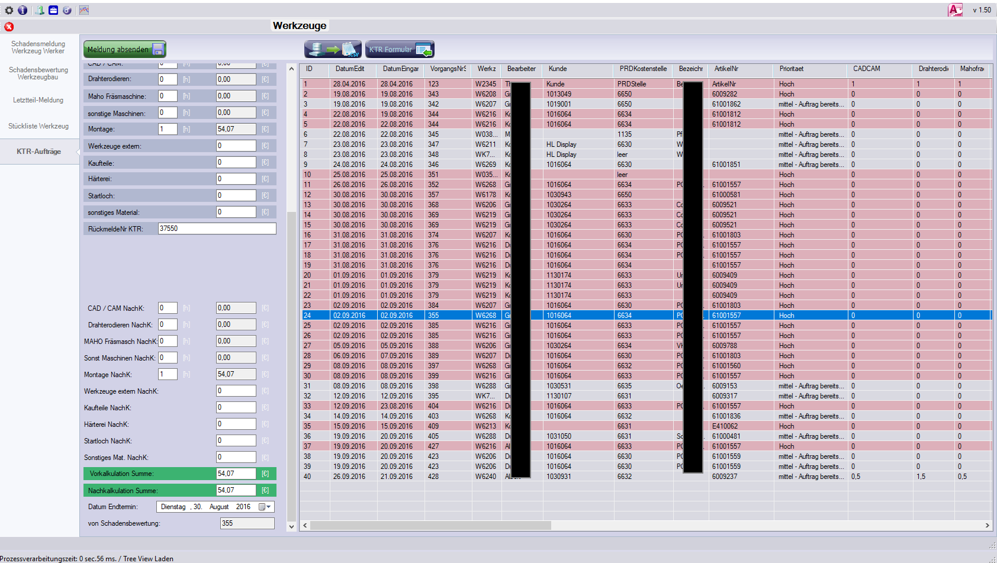This screenshot has width=997, height=563.
Task: Open the KTR Formular
Action: tap(400, 49)
